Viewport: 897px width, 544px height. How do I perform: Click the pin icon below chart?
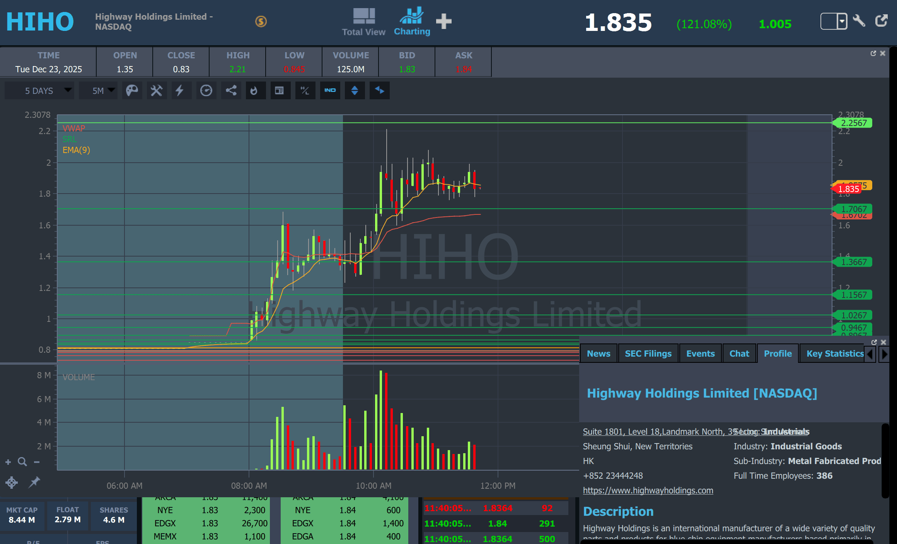[x=34, y=482]
